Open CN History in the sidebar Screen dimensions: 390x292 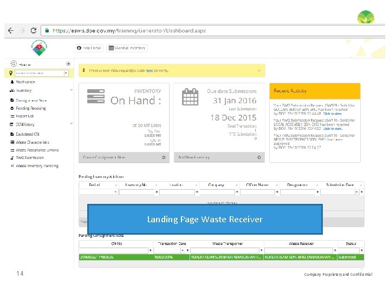25,124
